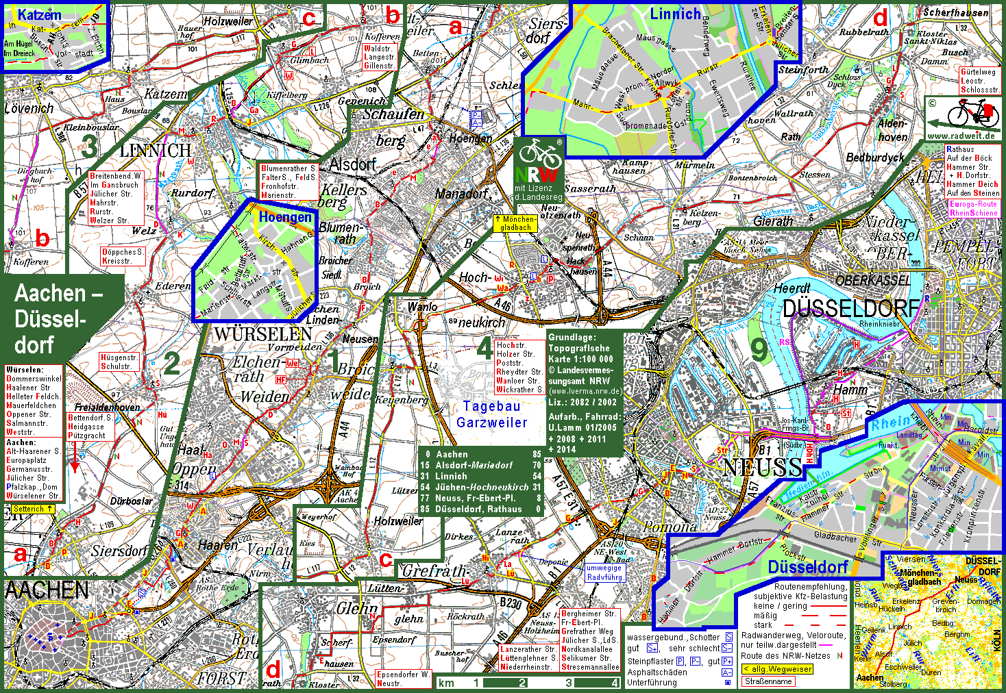Click the '54 Jüchen-Hochneukirch 31' distance row
This screenshot has height=693, width=1006.
481,487
